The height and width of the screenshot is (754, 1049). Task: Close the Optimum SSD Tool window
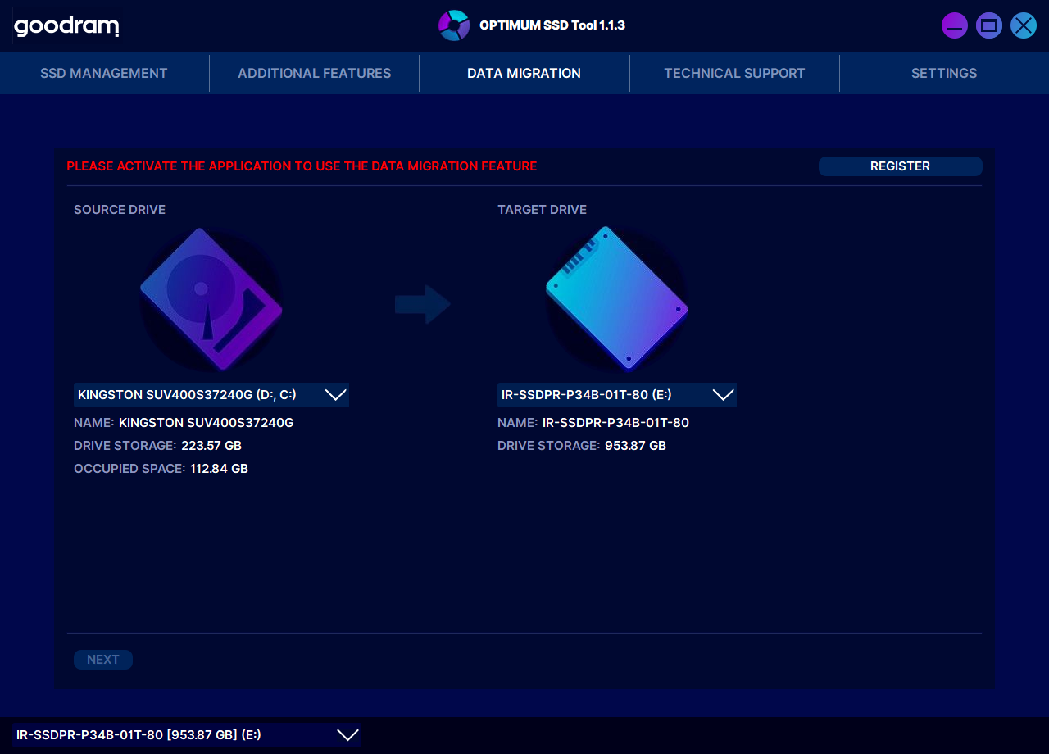(x=1024, y=25)
